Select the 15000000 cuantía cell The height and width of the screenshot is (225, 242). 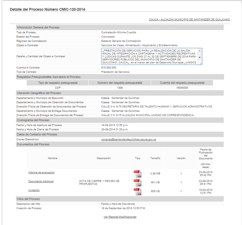click(182, 88)
